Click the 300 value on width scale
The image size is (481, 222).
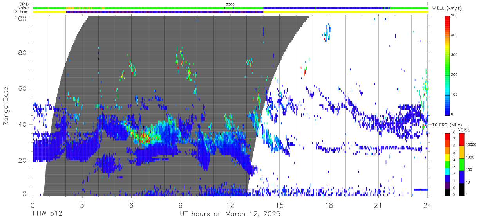point(454,55)
